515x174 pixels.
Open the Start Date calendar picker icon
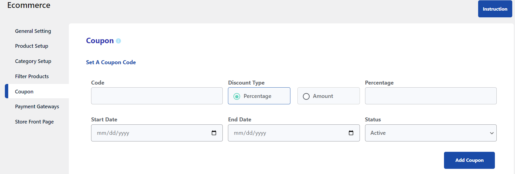(214, 133)
